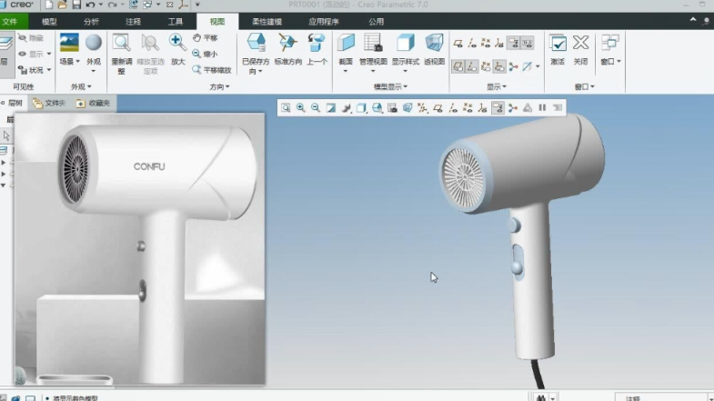Click the Save icon in quick access toolbar

(x=75, y=5)
